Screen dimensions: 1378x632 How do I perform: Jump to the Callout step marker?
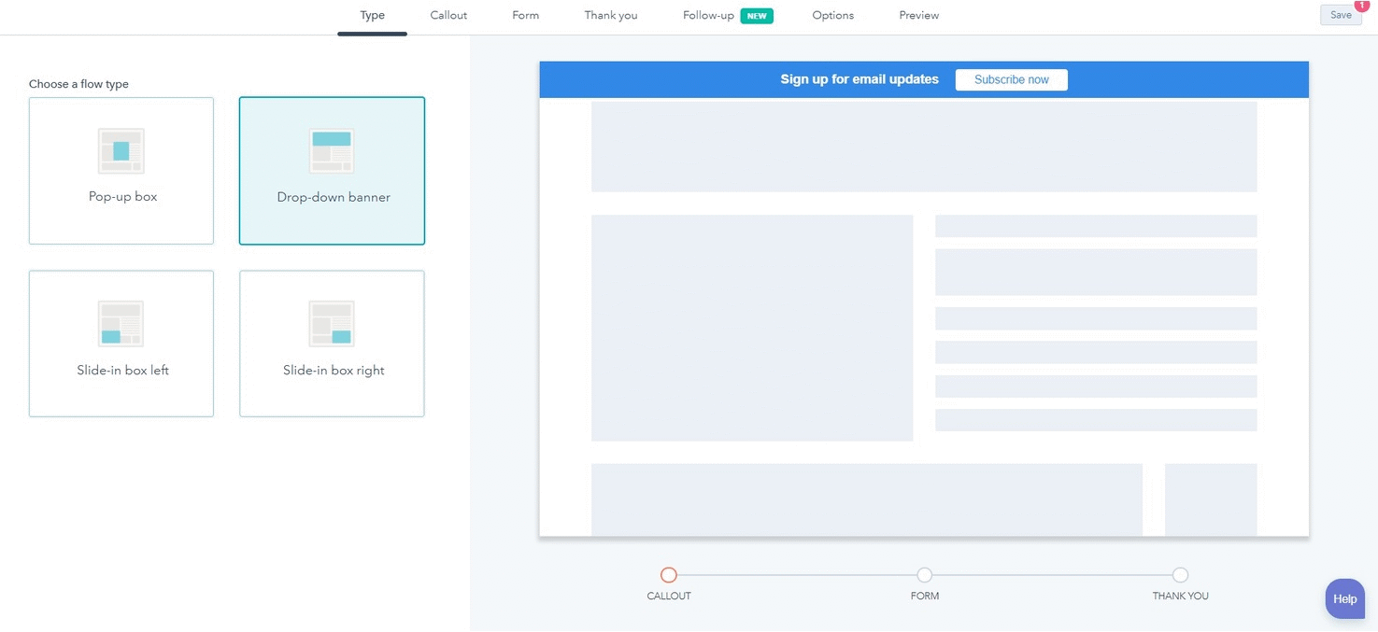click(x=669, y=575)
